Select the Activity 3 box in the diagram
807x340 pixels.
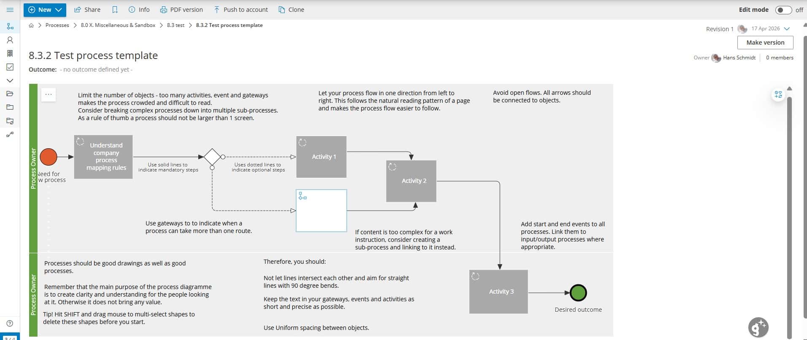(x=498, y=292)
